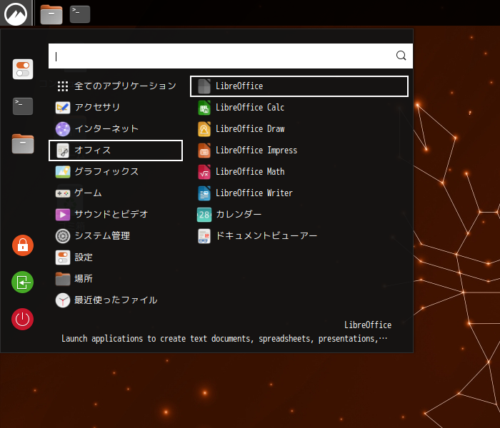Launch terminal from menu sidebar
Image resolution: width=500 pixels, height=428 pixels.
(23, 106)
